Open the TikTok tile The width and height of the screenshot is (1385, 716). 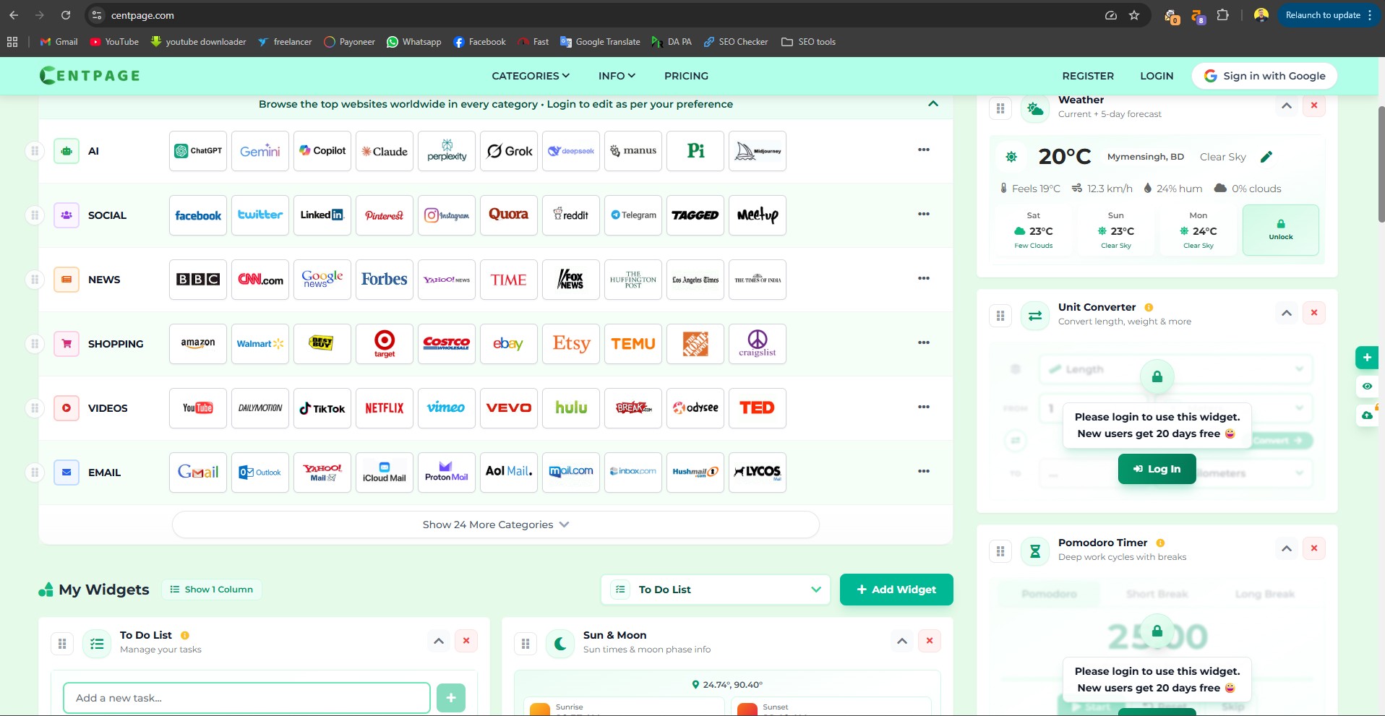[322, 408]
